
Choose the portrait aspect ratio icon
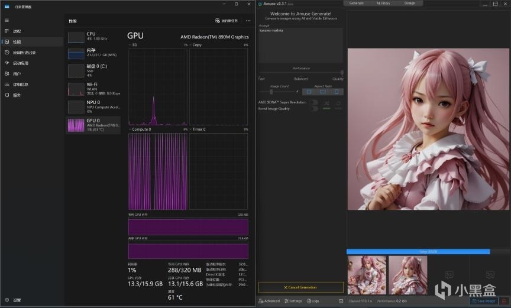(337, 92)
